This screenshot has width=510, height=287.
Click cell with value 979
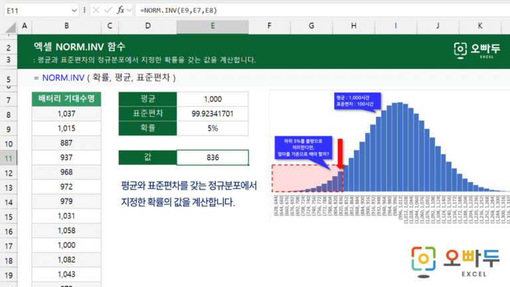66,201
